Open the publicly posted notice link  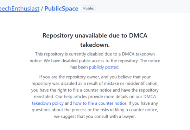coord(104,67)
